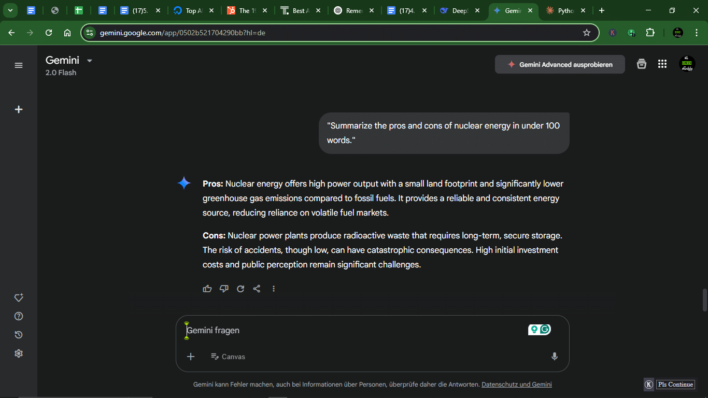Open the tab search dropdown arrow
The height and width of the screenshot is (398, 708).
tap(10, 10)
